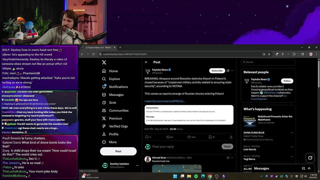Click the floating Grok button
The width and height of the screenshot is (320, 180).
[x=310, y=158]
